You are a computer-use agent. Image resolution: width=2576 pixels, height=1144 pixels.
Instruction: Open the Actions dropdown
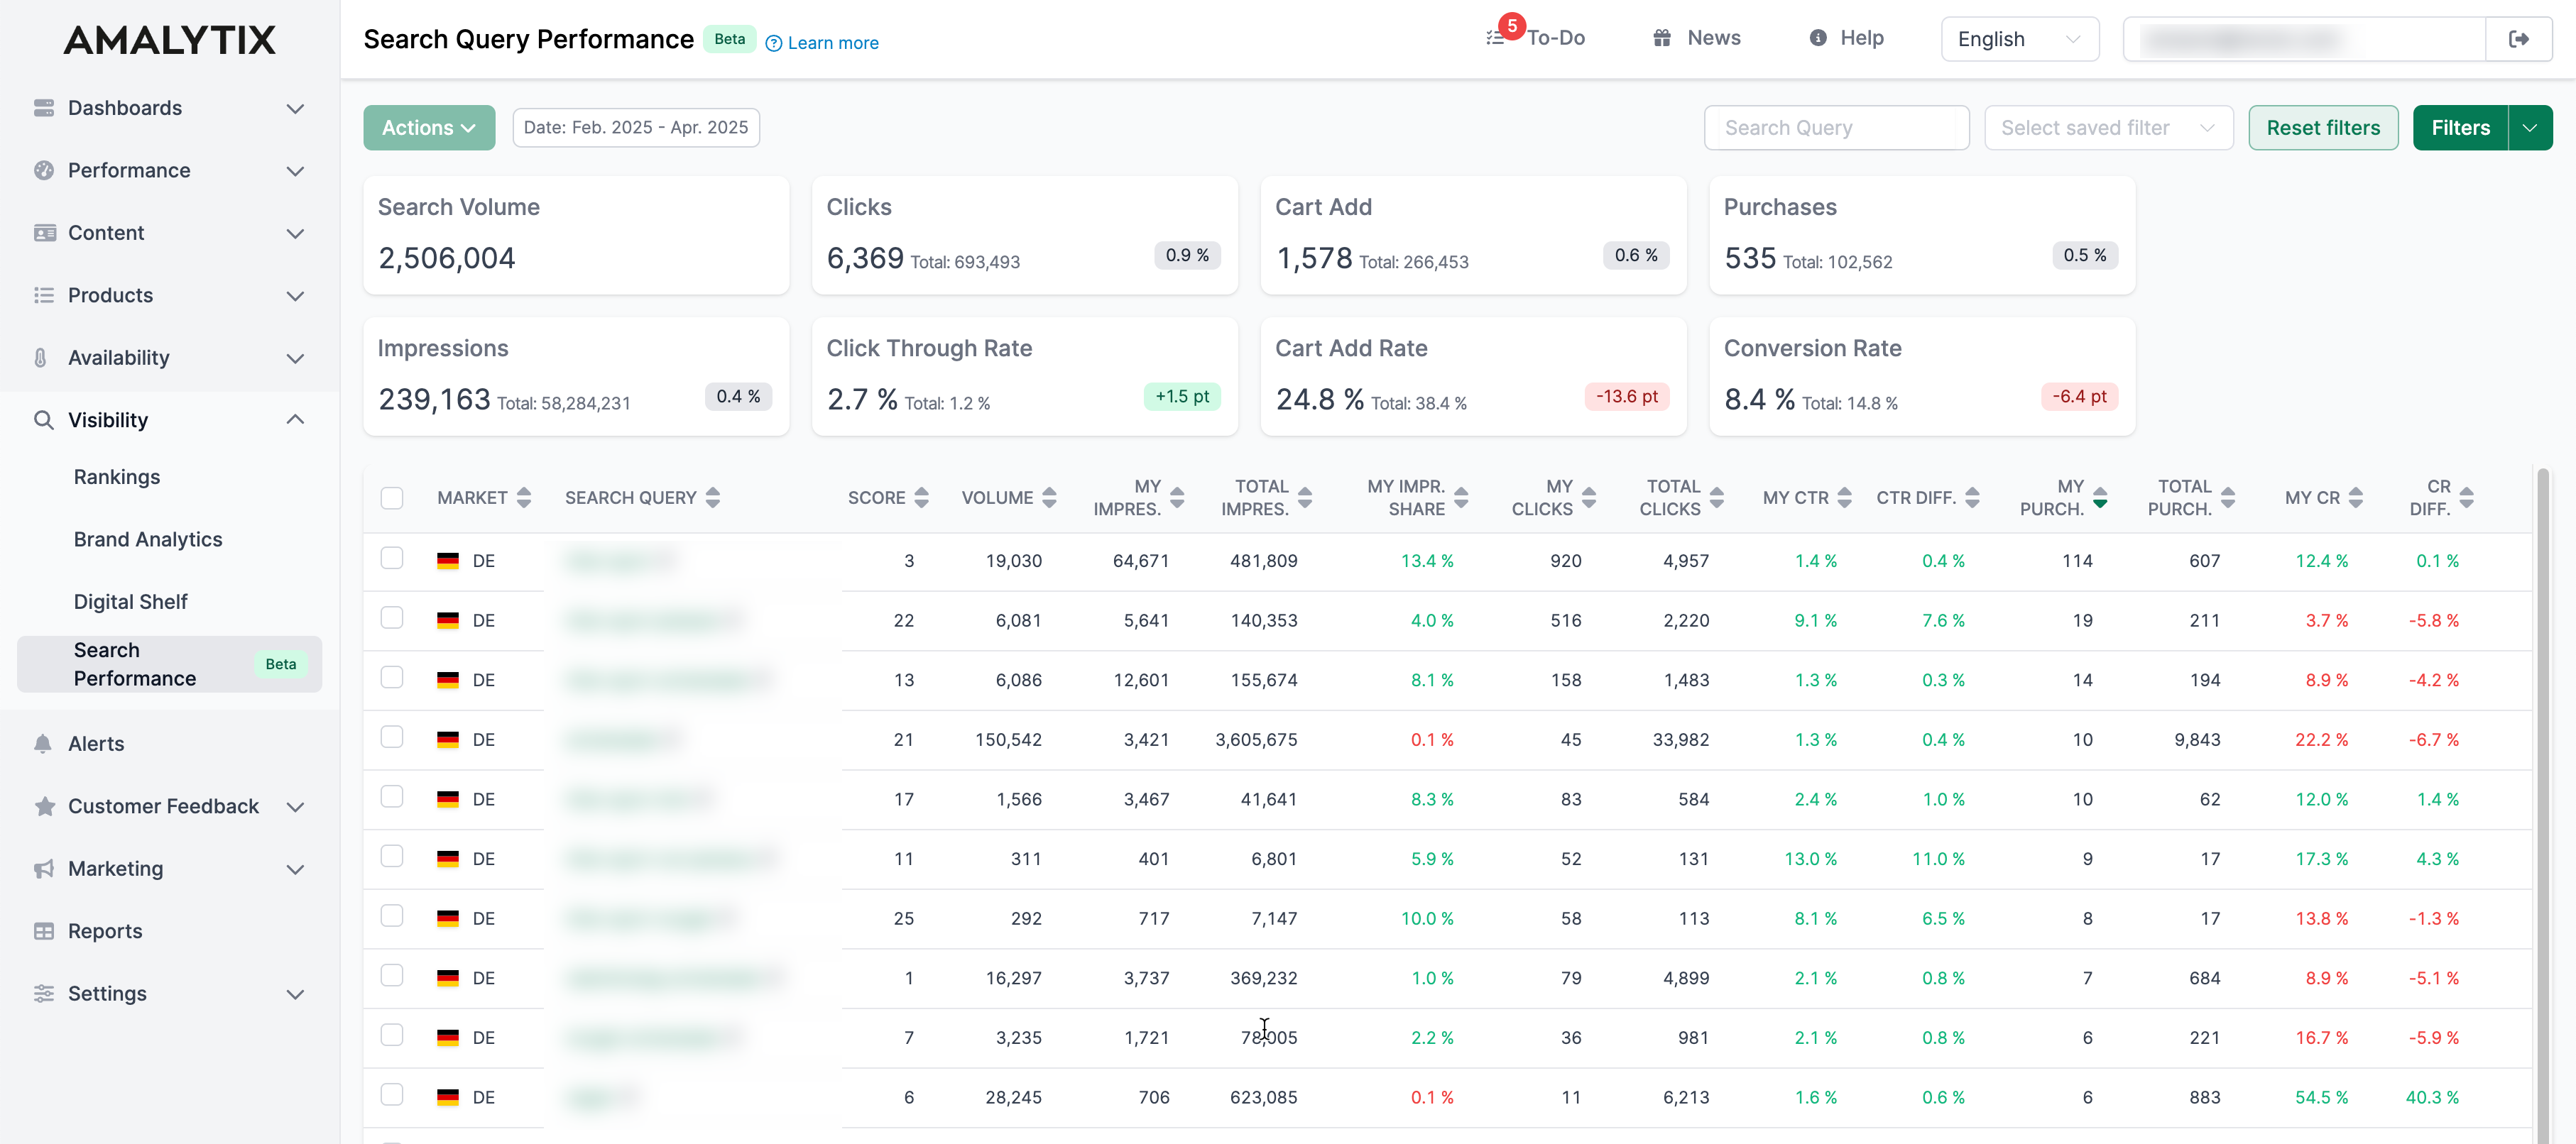(x=428, y=127)
